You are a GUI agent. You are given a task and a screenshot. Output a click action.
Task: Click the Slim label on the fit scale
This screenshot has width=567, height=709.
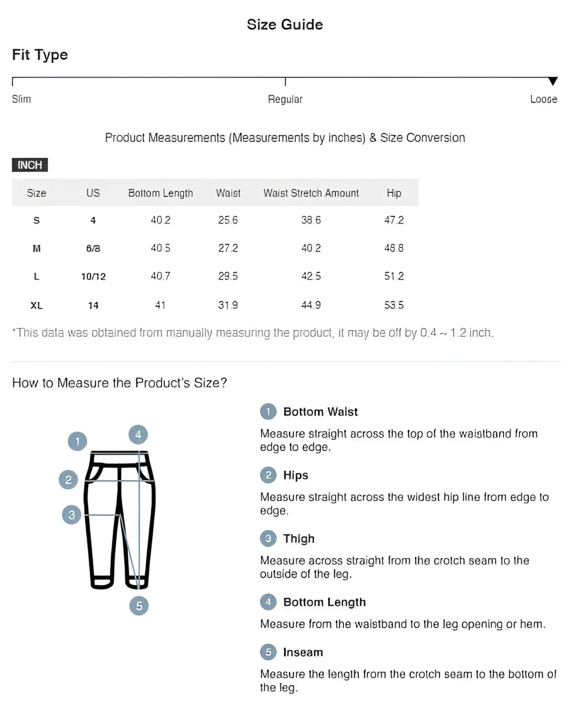[x=22, y=99]
